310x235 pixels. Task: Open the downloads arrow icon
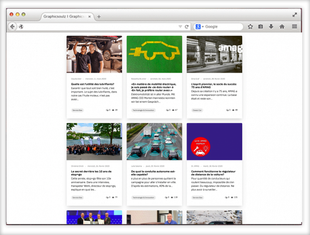pyautogui.click(x=271, y=27)
